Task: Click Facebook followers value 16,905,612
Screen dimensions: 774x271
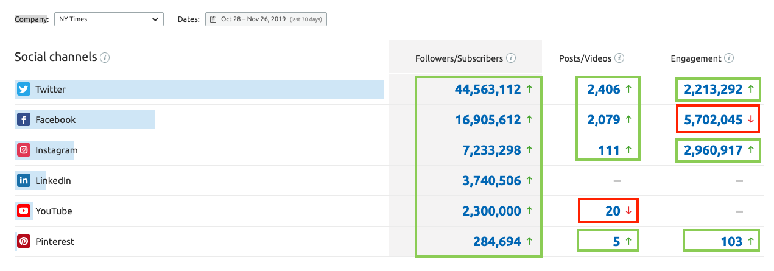Action: (488, 120)
